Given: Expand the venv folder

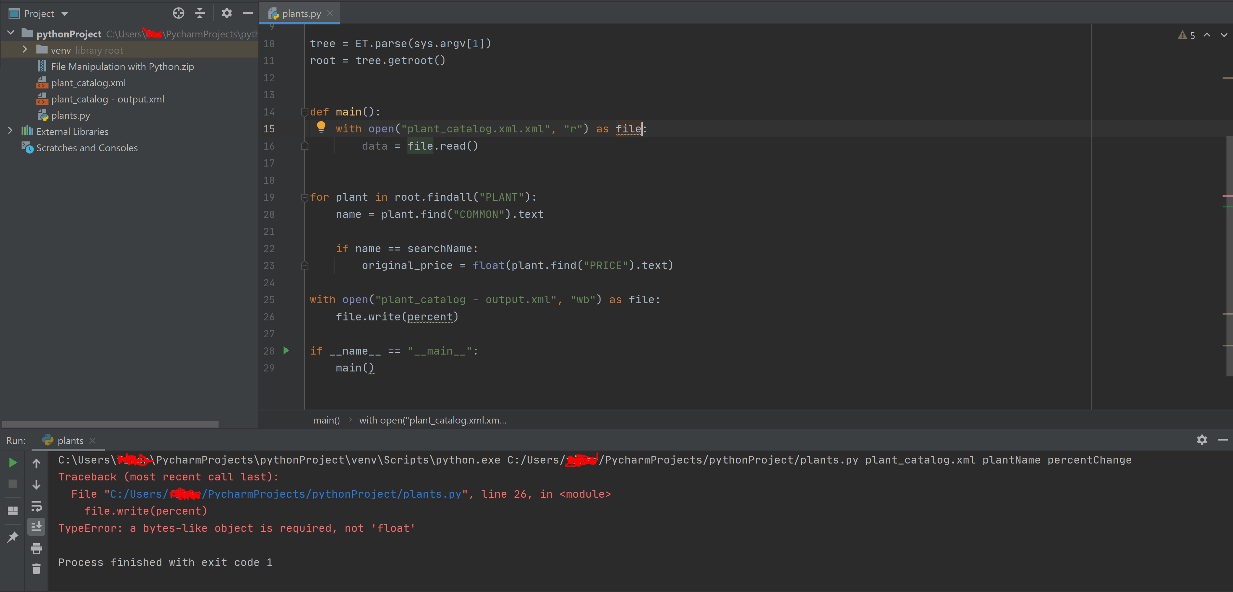Looking at the screenshot, I should (x=25, y=50).
